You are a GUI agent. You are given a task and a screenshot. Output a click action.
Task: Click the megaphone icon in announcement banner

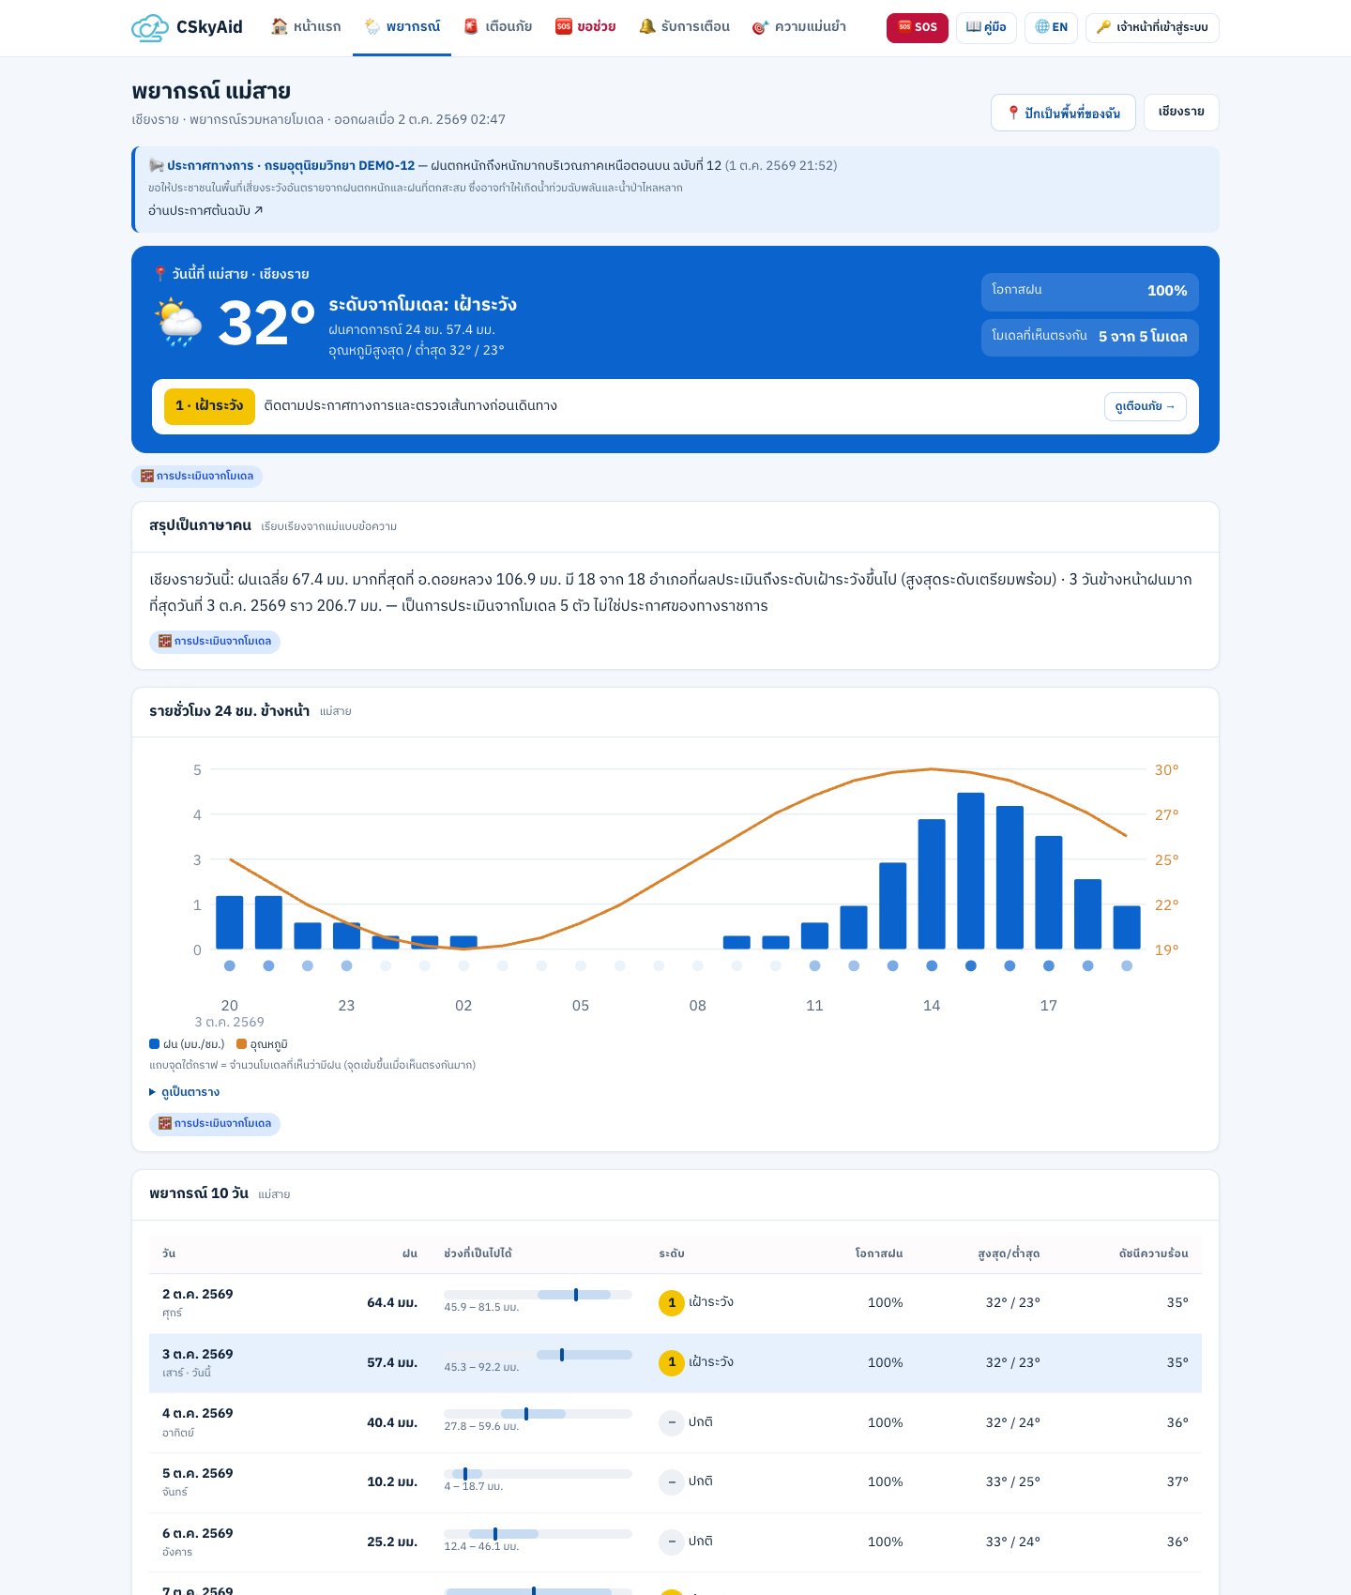pos(156,165)
